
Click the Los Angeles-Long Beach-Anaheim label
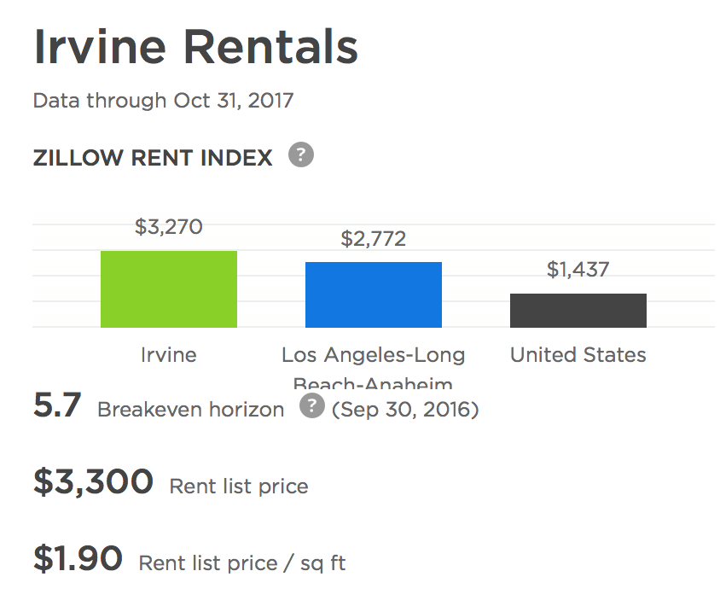pos(374,367)
